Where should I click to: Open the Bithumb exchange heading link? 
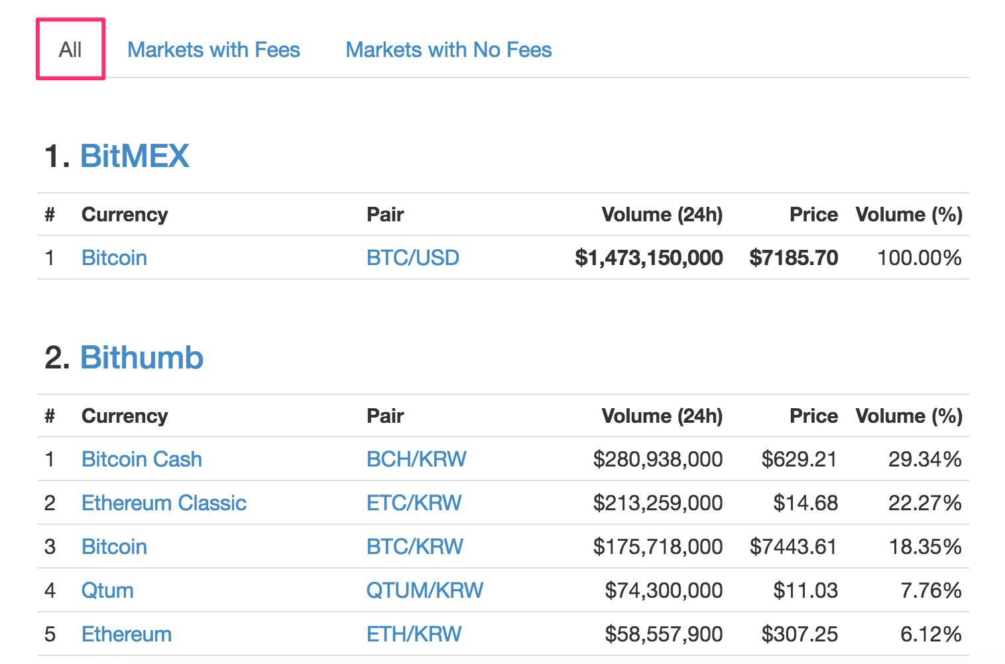tap(142, 358)
